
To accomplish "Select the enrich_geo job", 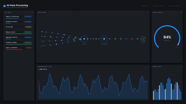I will (19, 27).
